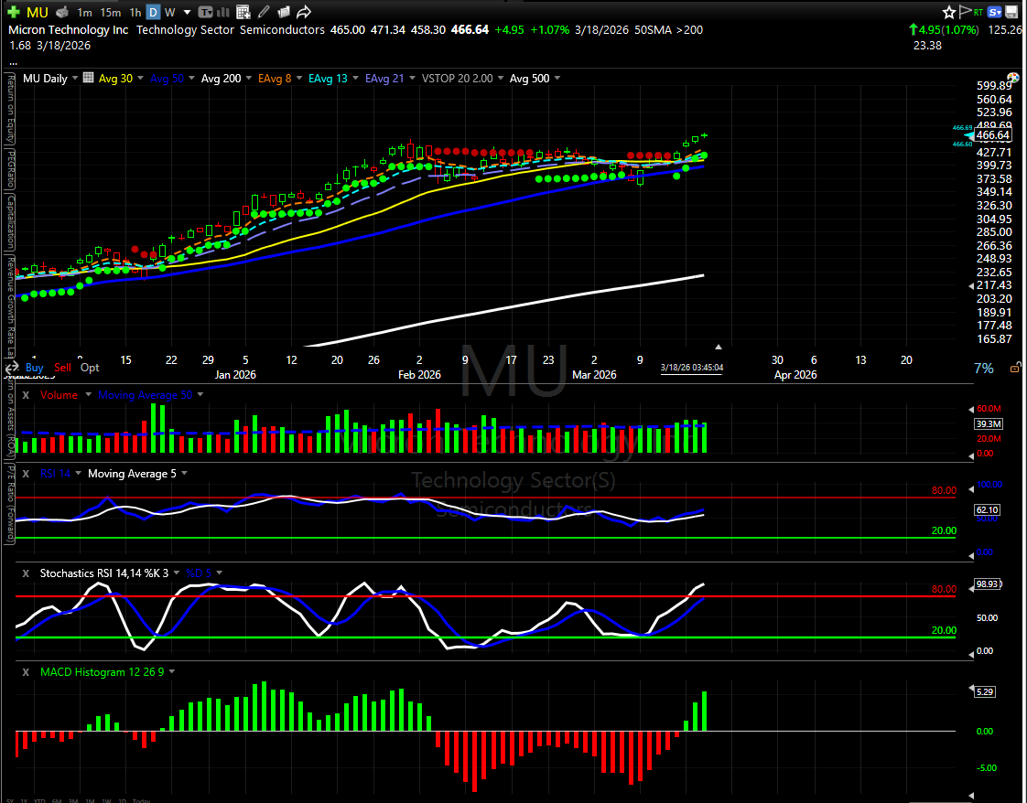Click the ellipsis under the header data
The width and height of the screenshot is (1027, 803).
[x=13, y=62]
